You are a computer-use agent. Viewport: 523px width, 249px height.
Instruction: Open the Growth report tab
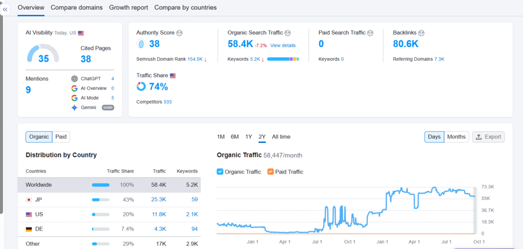tap(128, 8)
